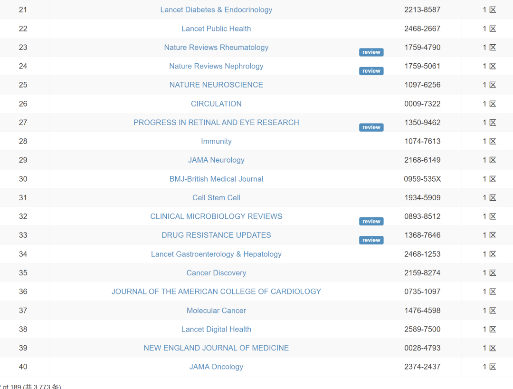Click review badge for Nature Reviews Rheumatology

[x=371, y=52]
